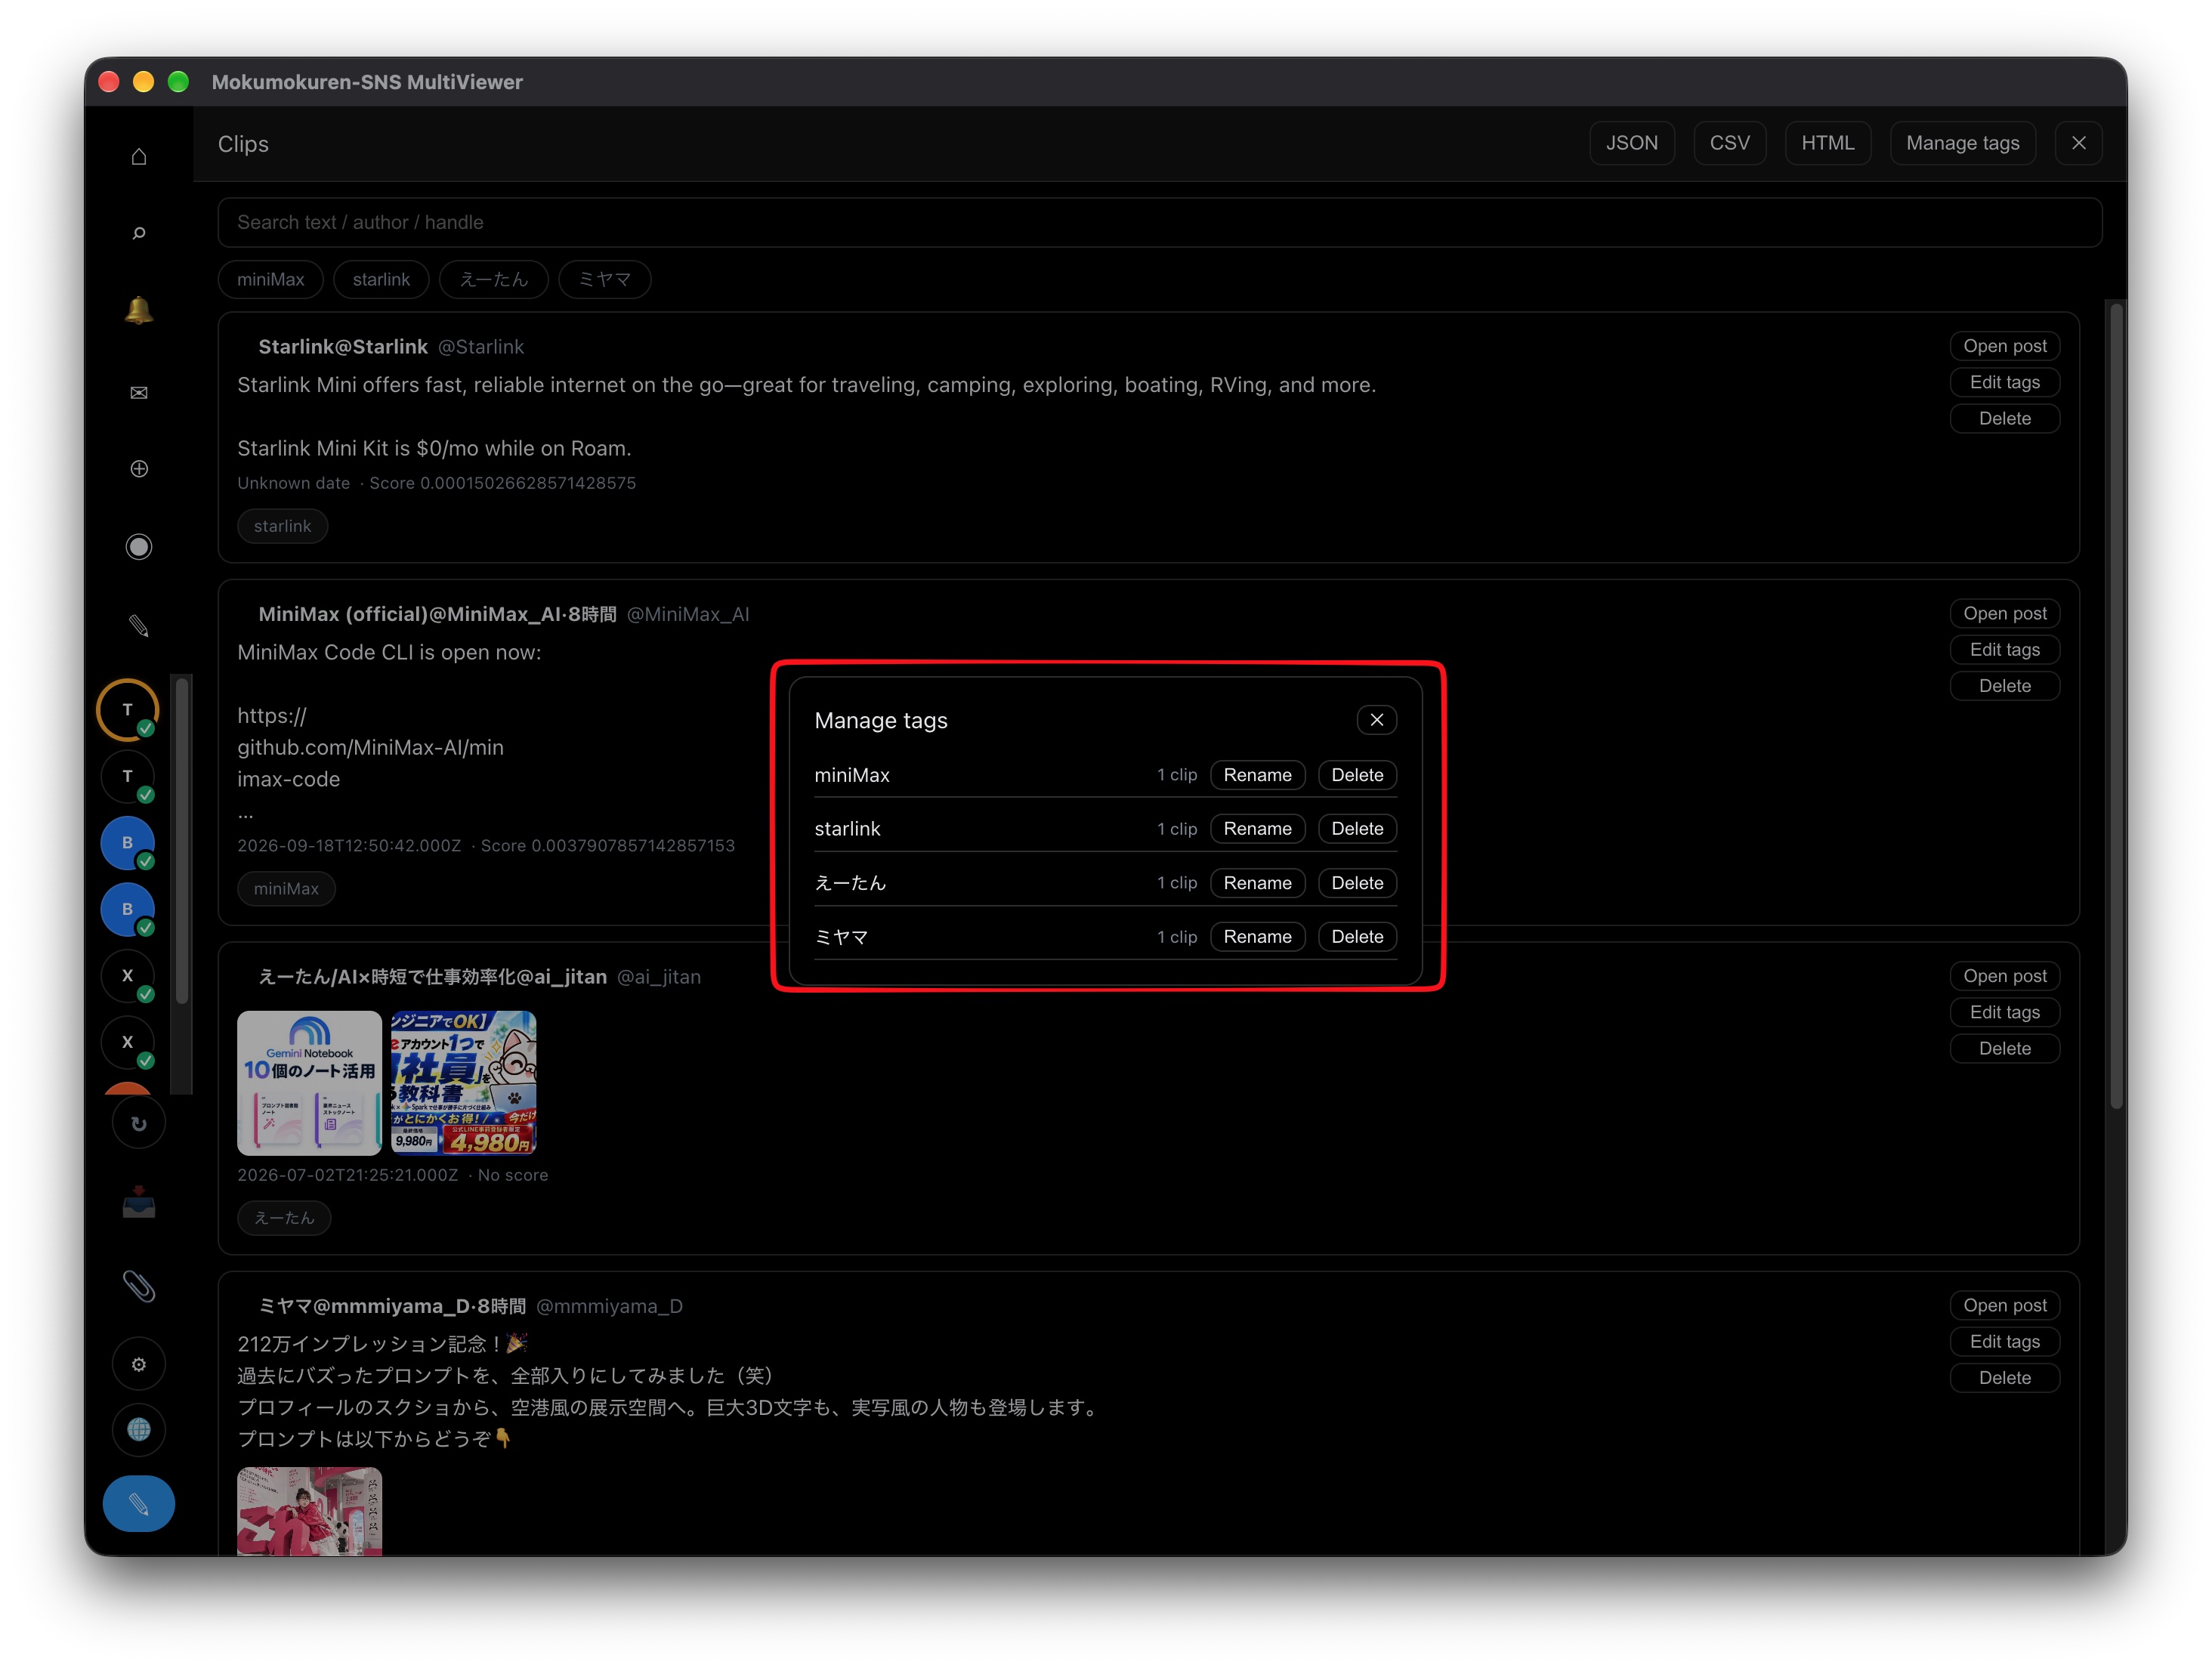Open post for the Starlink clip
Viewport: 2212px width, 1668px height.
click(x=2004, y=346)
